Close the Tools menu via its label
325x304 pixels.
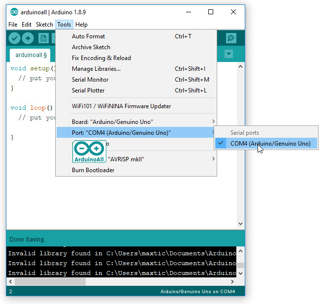tap(64, 25)
